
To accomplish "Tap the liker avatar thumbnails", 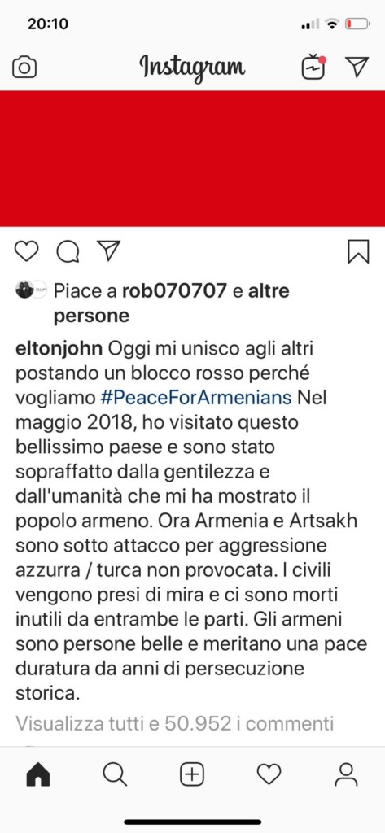I will tap(32, 290).
